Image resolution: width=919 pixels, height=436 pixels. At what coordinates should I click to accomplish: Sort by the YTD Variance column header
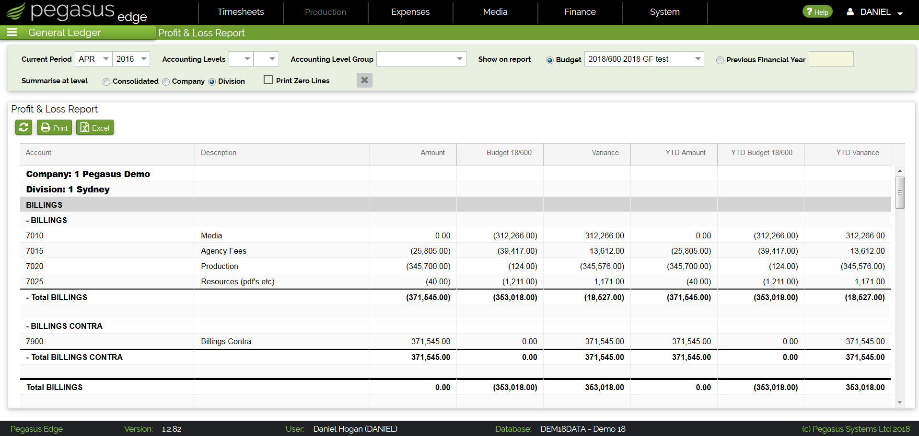click(x=858, y=153)
